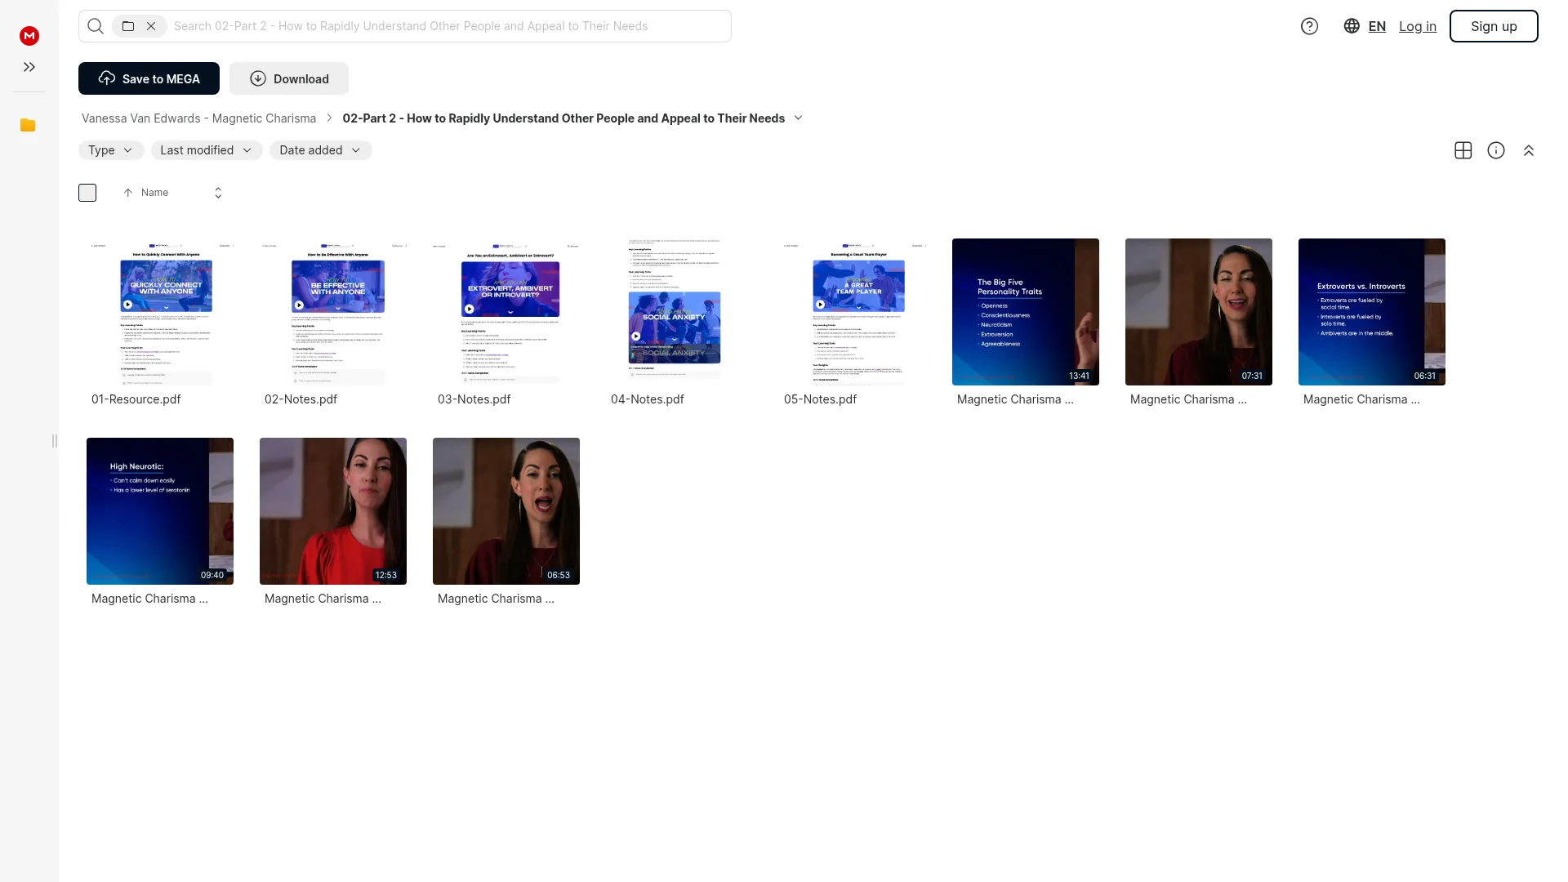
Task: Open the help question-mark icon
Action: [x=1309, y=26]
